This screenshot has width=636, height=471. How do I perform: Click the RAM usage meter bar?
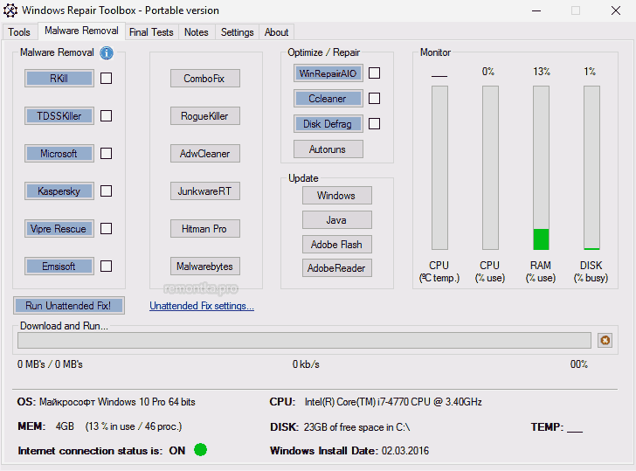point(541,168)
